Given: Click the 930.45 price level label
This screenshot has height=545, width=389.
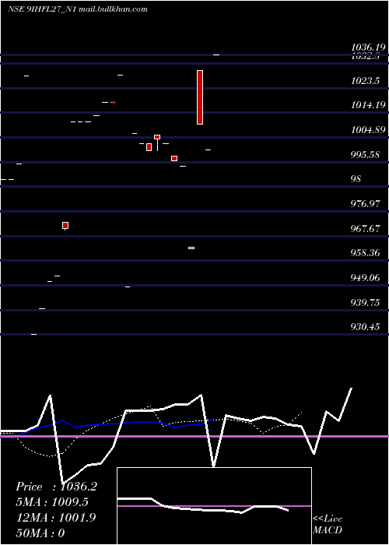Looking at the screenshot, I should [366, 327].
